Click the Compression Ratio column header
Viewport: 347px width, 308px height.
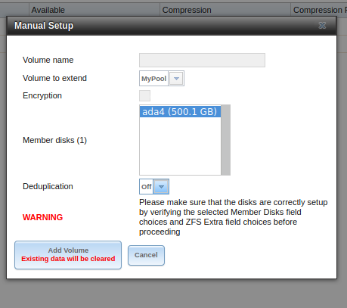point(319,10)
